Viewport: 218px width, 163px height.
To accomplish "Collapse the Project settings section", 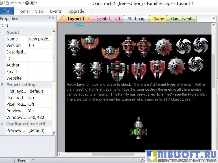I will 2,85.
